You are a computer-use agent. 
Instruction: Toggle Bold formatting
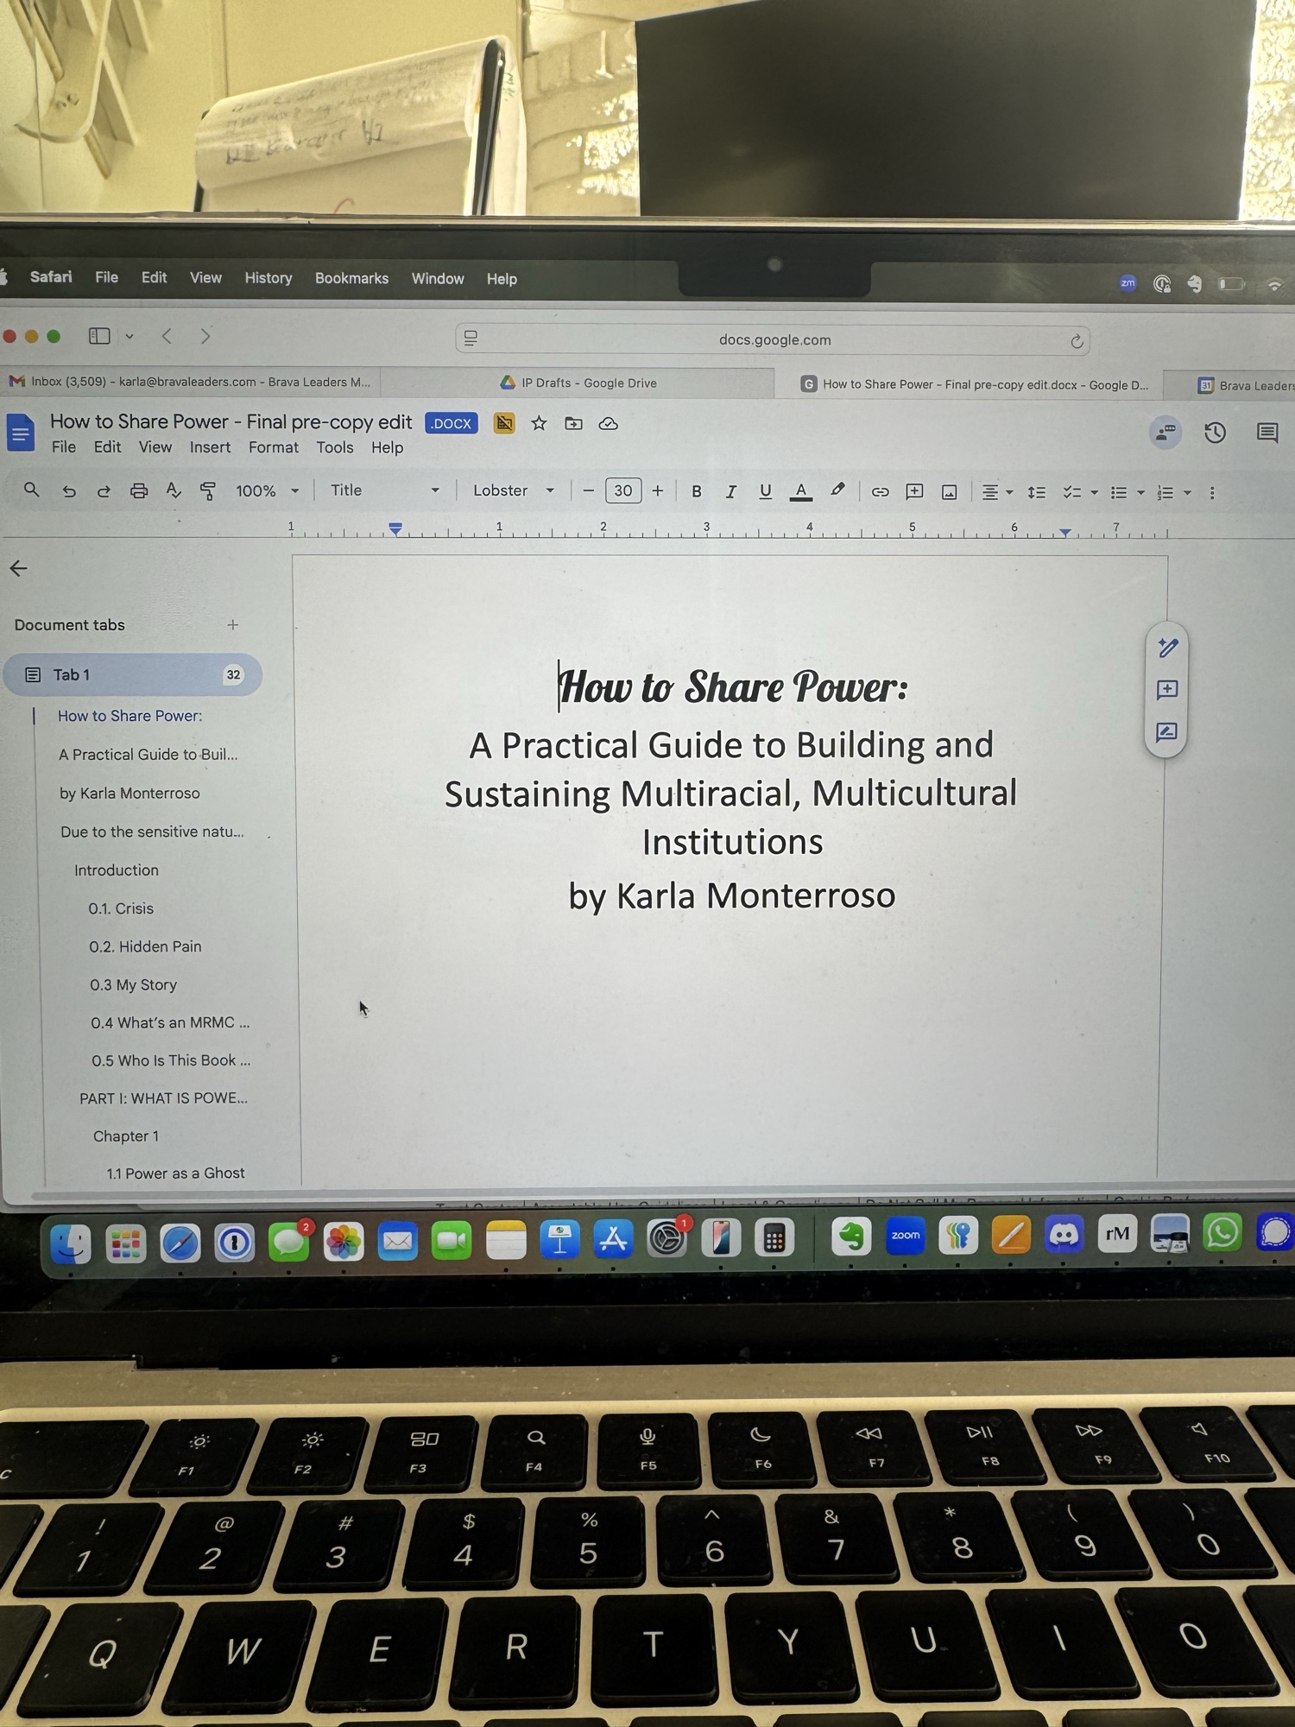point(697,491)
